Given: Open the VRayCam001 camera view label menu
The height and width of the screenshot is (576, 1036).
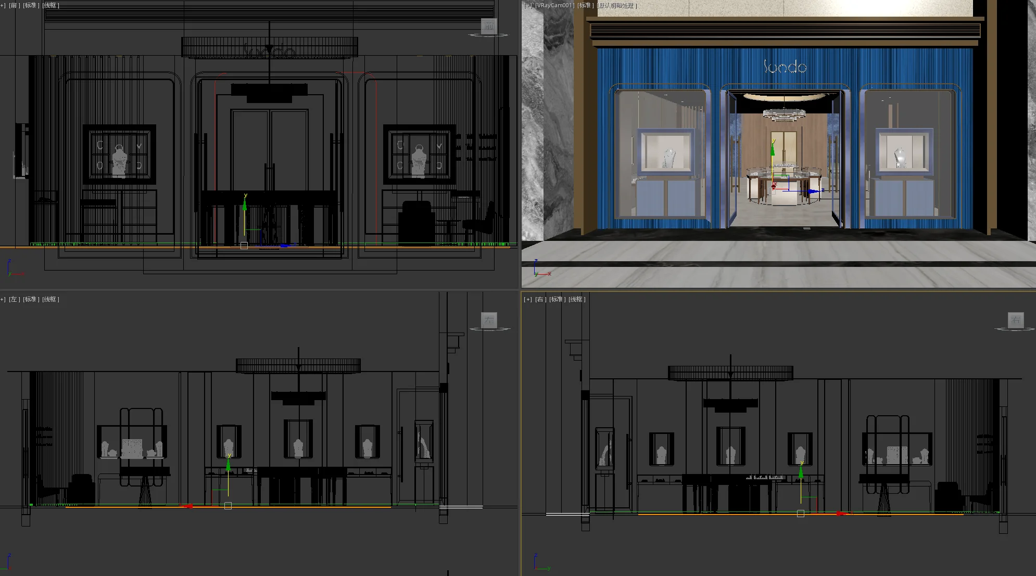Looking at the screenshot, I should point(554,5).
